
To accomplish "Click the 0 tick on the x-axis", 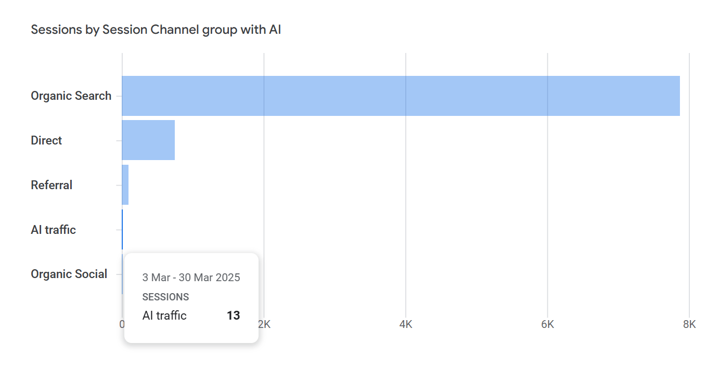I will pos(122,324).
